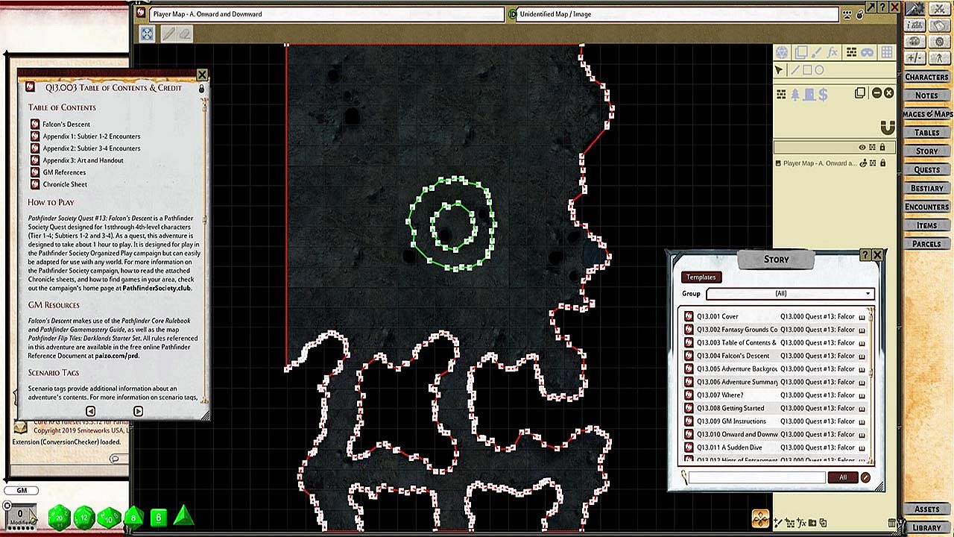This screenshot has height=537, width=954.
Task: Open the tokens tab in the image toolbar
Action: coord(783,52)
